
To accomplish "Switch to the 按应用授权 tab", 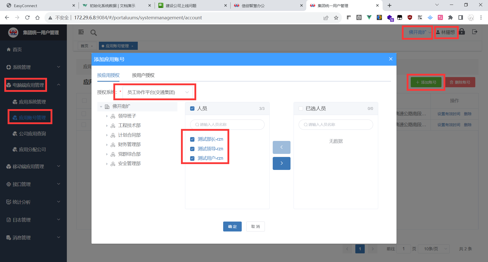I will pyautogui.click(x=108, y=75).
